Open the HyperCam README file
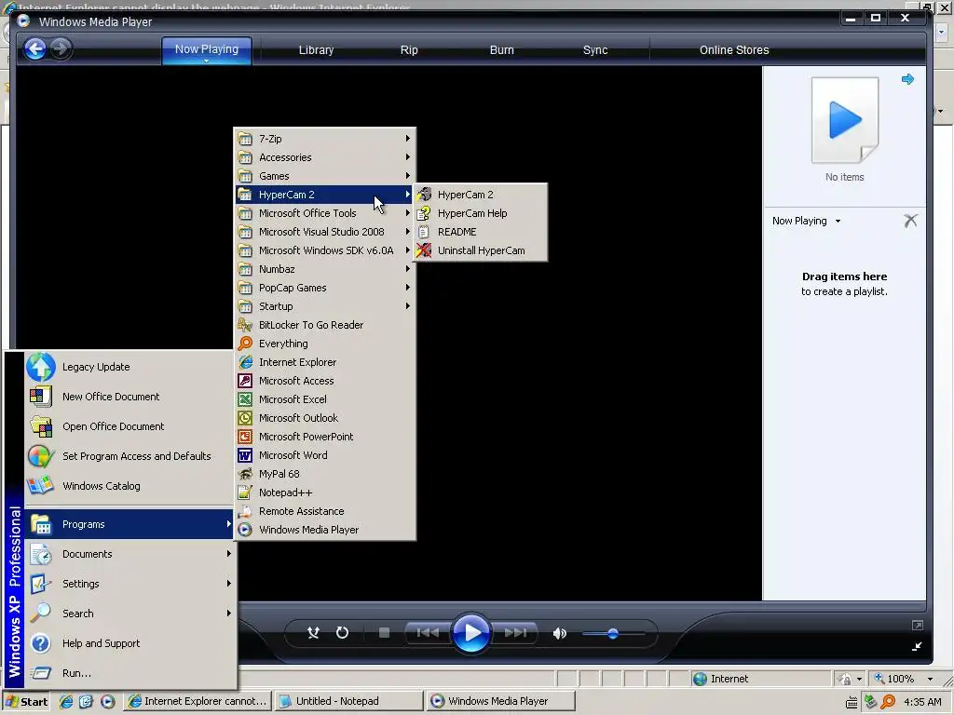The width and height of the screenshot is (954, 715). [x=481, y=232]
